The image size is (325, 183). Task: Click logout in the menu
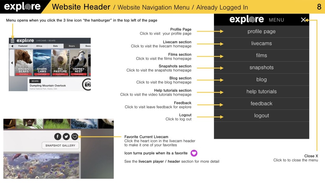(x=262, y=116)
